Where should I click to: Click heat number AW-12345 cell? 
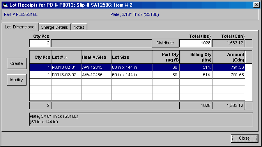96,67
